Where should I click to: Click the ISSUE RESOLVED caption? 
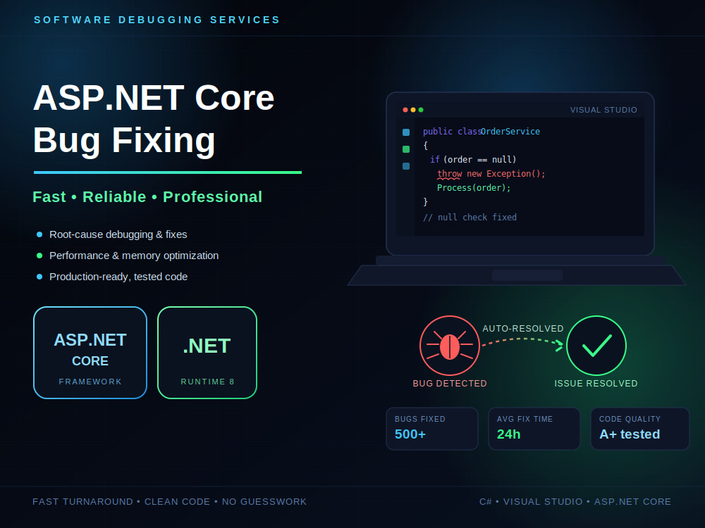(x=596, y=384)
